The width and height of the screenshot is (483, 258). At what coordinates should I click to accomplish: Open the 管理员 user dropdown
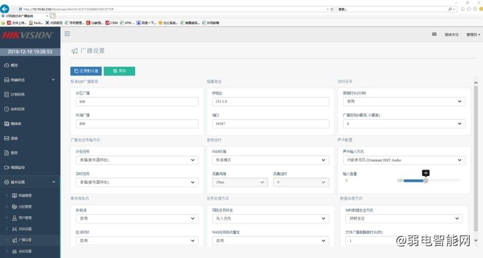click(x=473, y=34)
